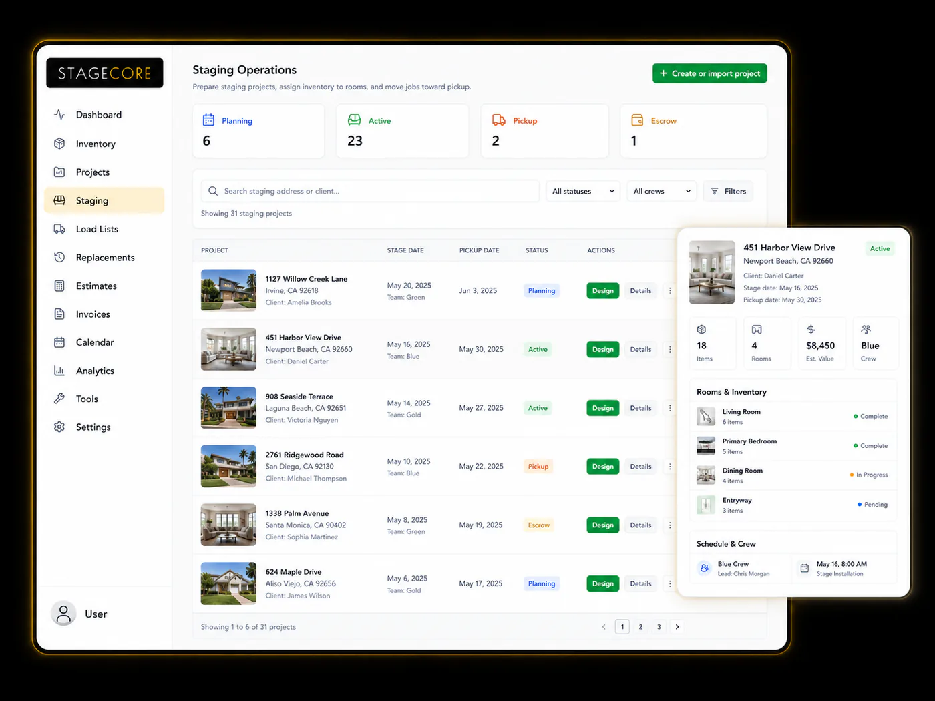
Task: Click the STAGECORE logo
Action: point(105,73)
